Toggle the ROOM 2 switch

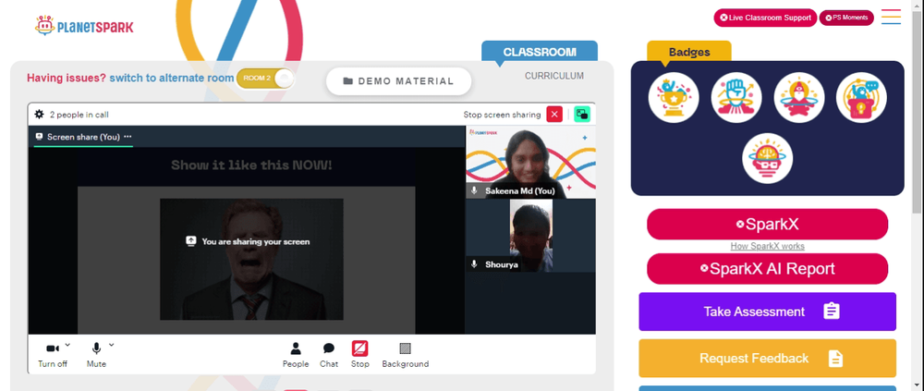264,79
